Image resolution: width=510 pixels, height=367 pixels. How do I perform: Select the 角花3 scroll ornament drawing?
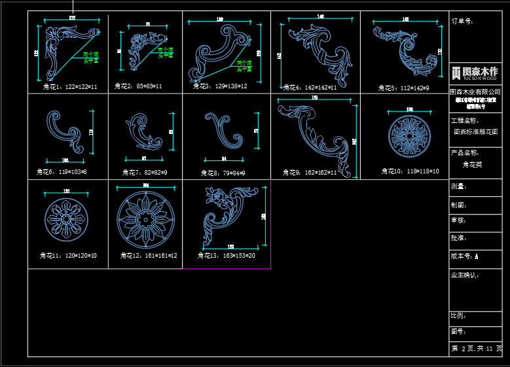click(x=219, y=52)
